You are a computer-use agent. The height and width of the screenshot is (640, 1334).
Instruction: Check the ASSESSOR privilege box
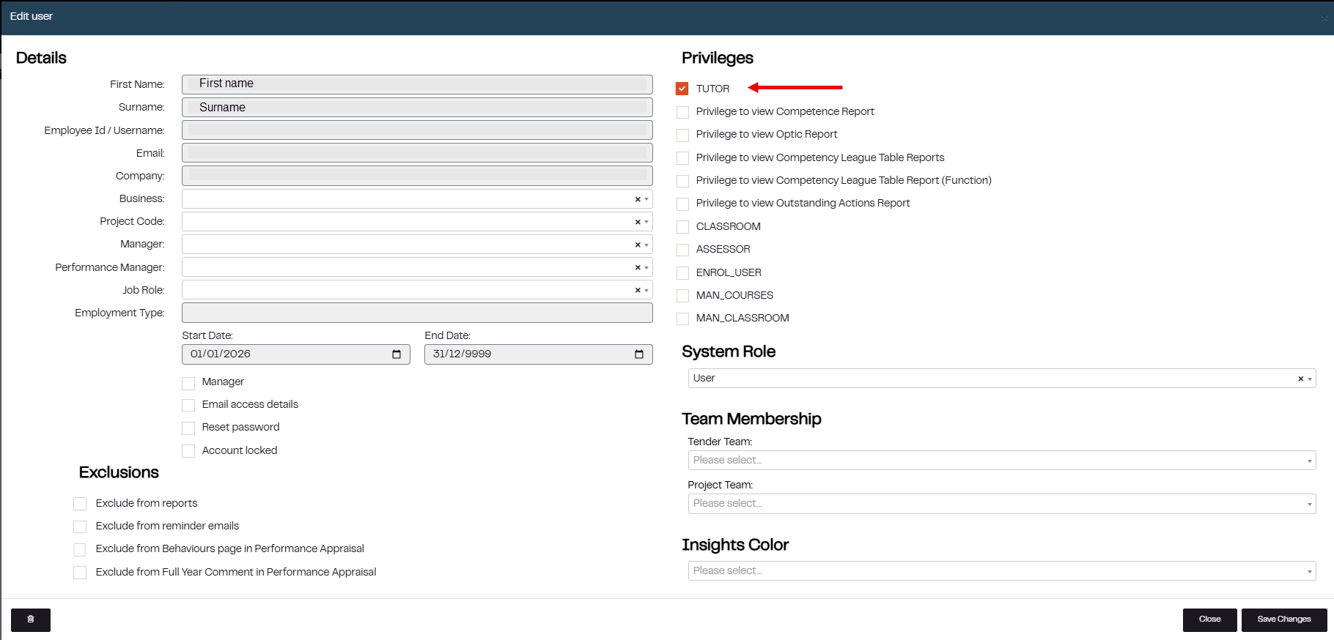click(682, 250)
